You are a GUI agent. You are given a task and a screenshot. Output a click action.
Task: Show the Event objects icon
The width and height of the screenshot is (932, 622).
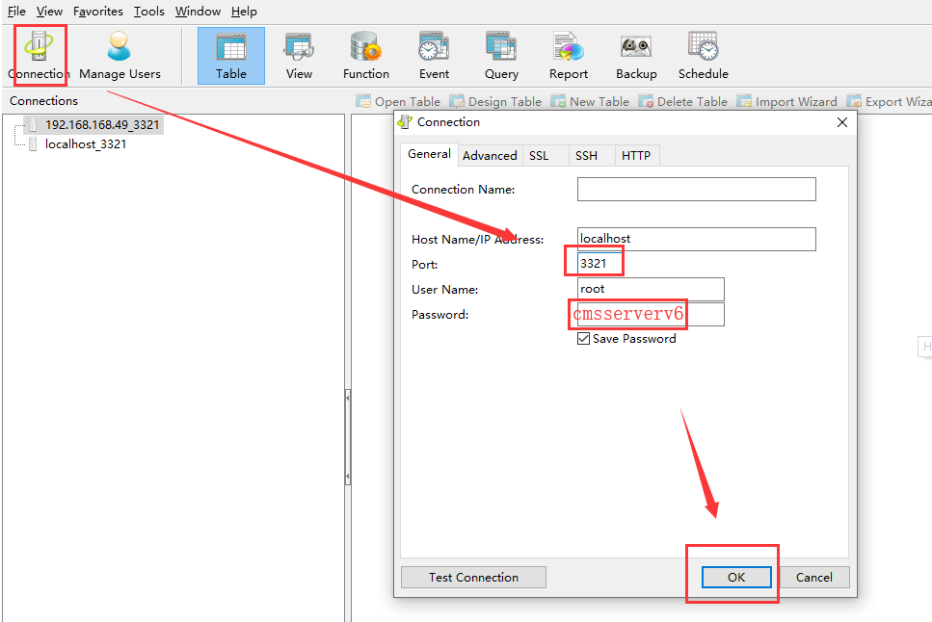pyautogui.click(x=434, y=56)
